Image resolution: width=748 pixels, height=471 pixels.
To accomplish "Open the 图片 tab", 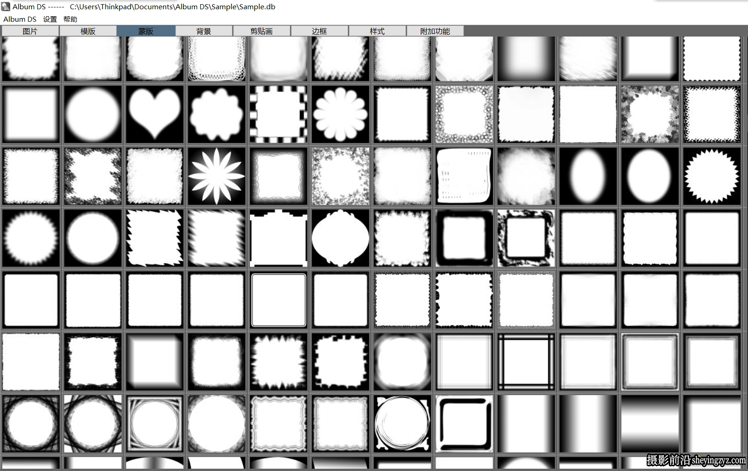I will point(30,31).
